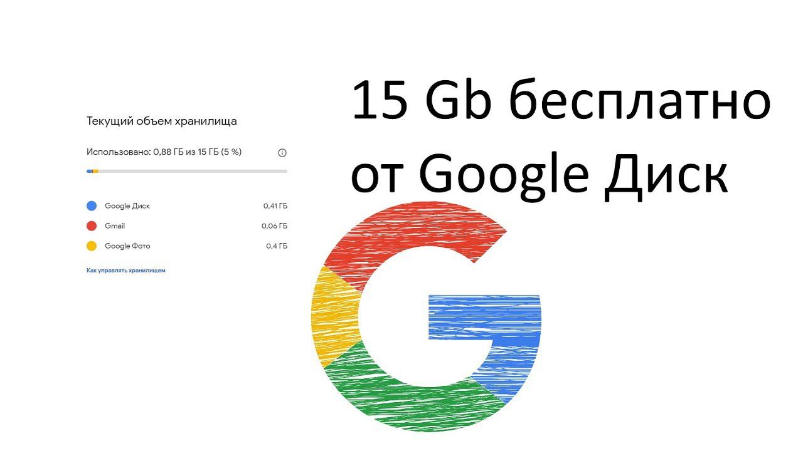The image size is (803, 451).
Task: Click the Текущий объем хранилища heading
Action: (162, 122)
